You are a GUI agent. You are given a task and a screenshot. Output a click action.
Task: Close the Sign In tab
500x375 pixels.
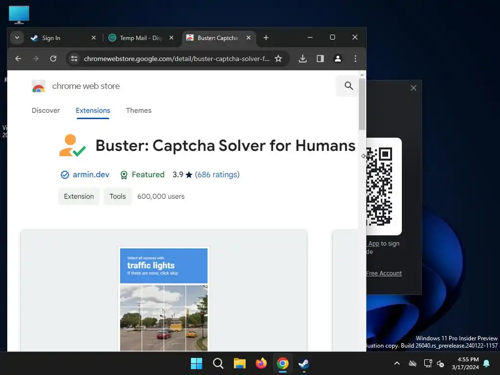(x=94, y=38)
